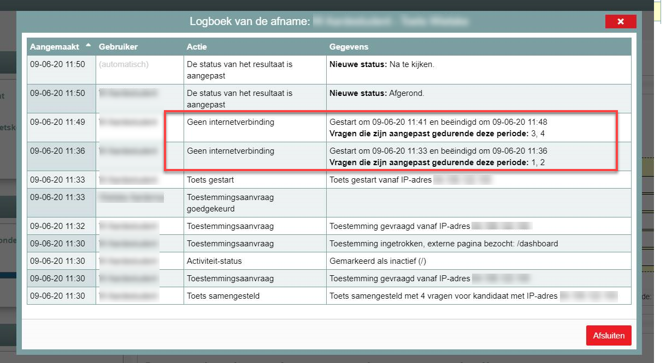666x363 pixels.
Task: Click the Afsluiten button
Action: pyautogui.click(x=608, y=335)
